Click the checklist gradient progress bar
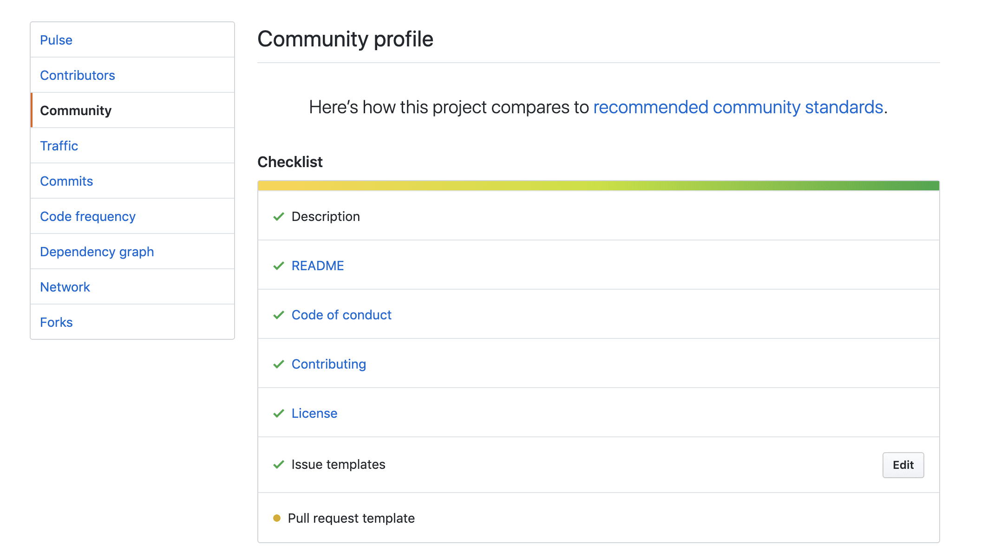Viewport: 981px width, 558px height. (x=598, y=186)
